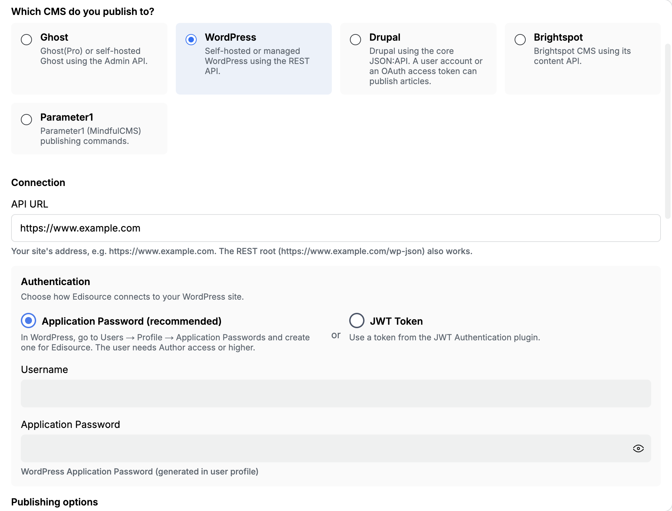Click the page's vertical scrollbar
Image resolution: width=672 pixels, height=511 pixels.
(667, 131)
